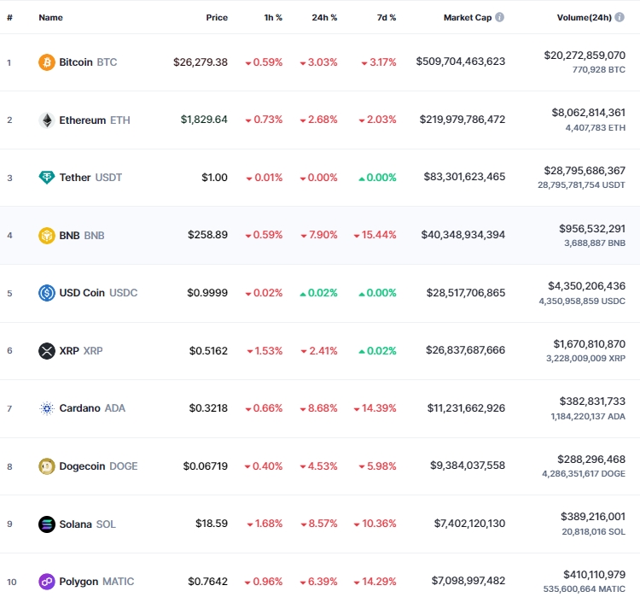Click Solana volume 20,818,016 SOL
Viewport: 640px width, 609px height.
pos(593,532)
